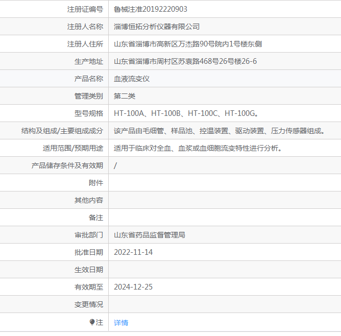Click the 批准日期 label

(x=89, y=252)
